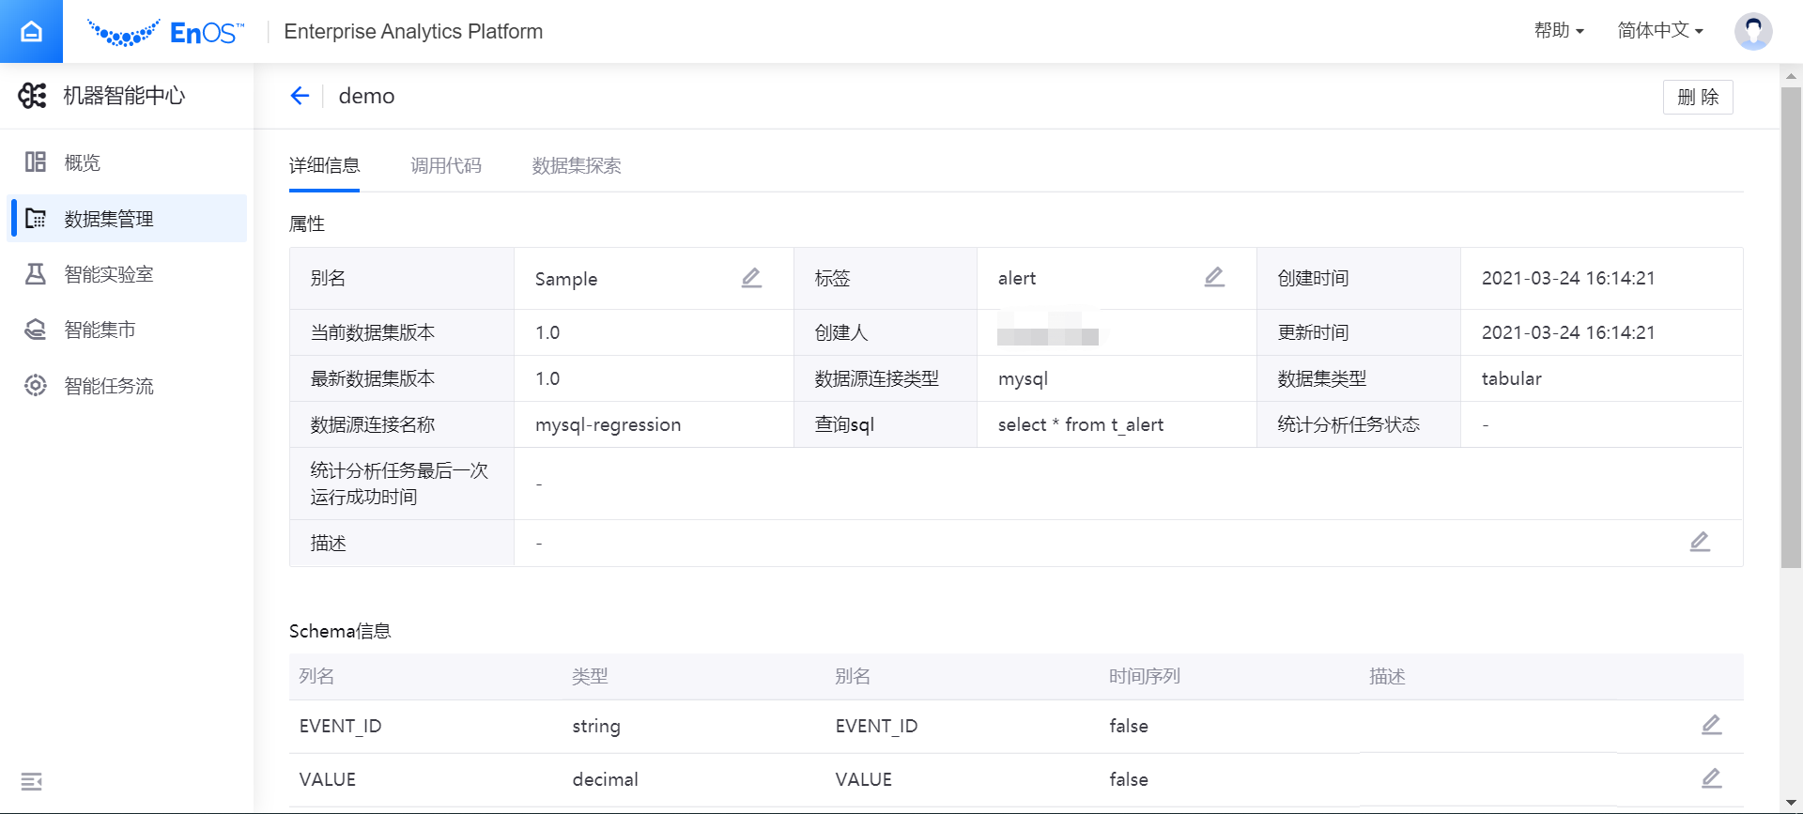Click the 数据源连接名称 label
1803x814 pixels.
pyautogui.click(x=372, y=424)
